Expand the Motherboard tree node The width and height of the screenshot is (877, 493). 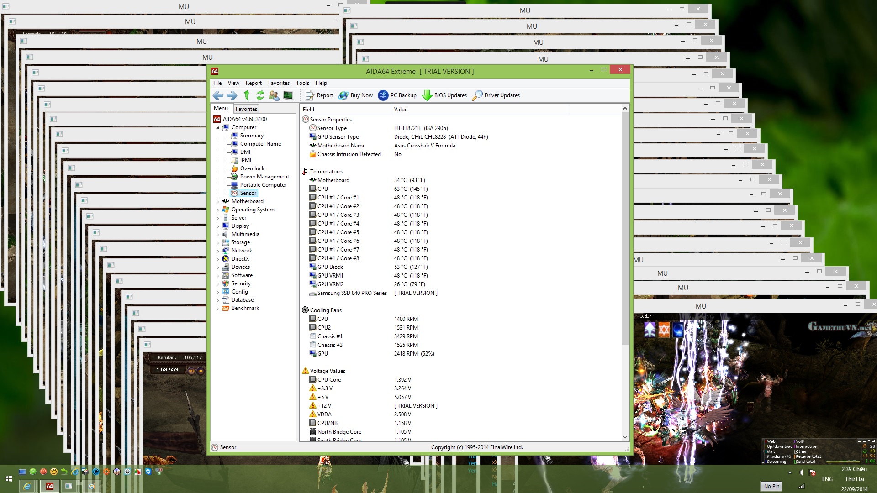coord(218,201)
